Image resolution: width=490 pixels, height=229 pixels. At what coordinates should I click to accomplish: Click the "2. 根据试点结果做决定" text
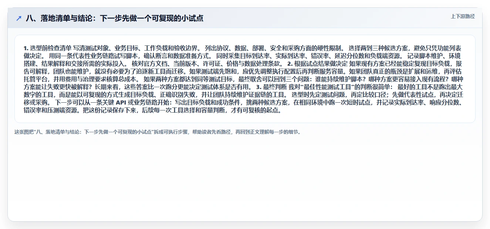click(317, 64)
